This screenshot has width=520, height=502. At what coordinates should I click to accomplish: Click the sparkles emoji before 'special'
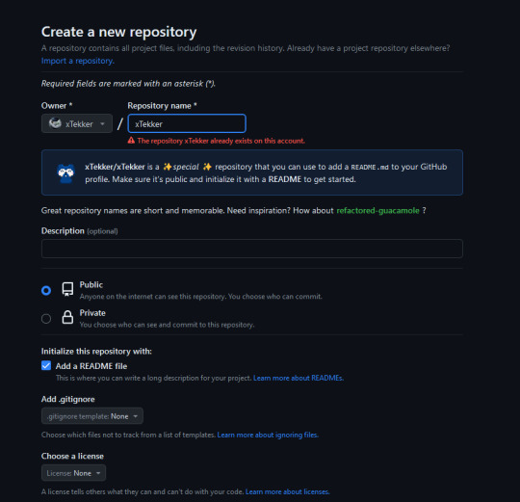[x=168, y=167]
